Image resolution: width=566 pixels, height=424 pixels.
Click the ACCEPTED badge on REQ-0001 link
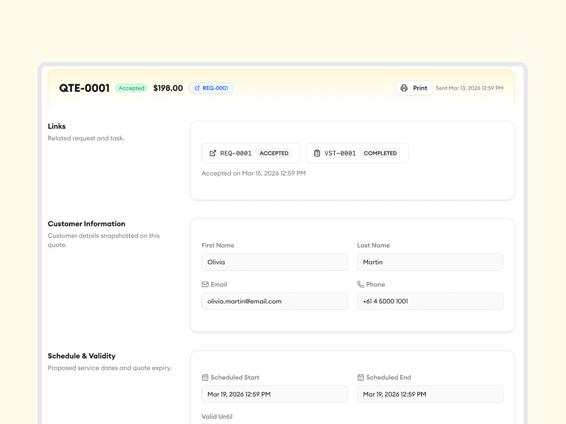(x=274, y=153)
